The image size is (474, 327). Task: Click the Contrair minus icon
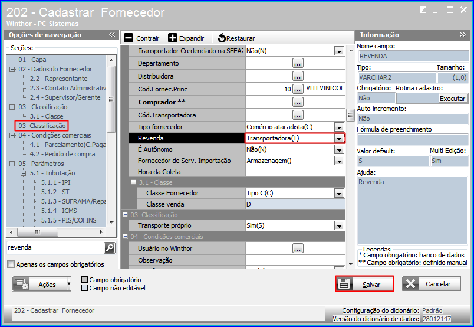pyautogui.click(x=129, y=38)
